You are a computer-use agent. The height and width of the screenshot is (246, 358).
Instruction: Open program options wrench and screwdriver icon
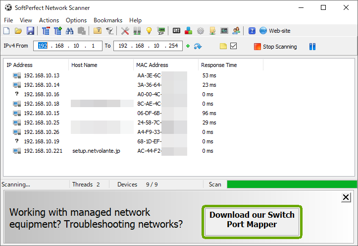point(125,31)
